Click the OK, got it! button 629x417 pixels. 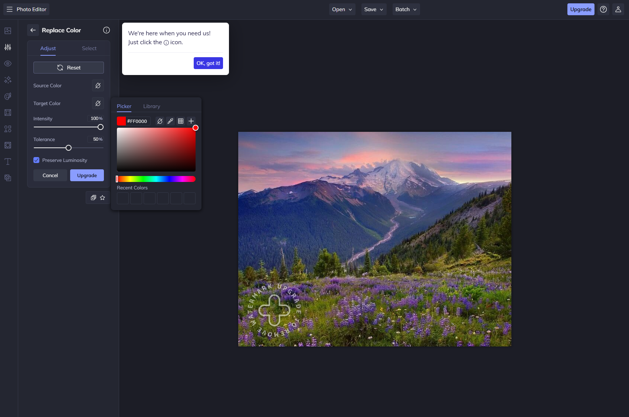coord(208,63)
